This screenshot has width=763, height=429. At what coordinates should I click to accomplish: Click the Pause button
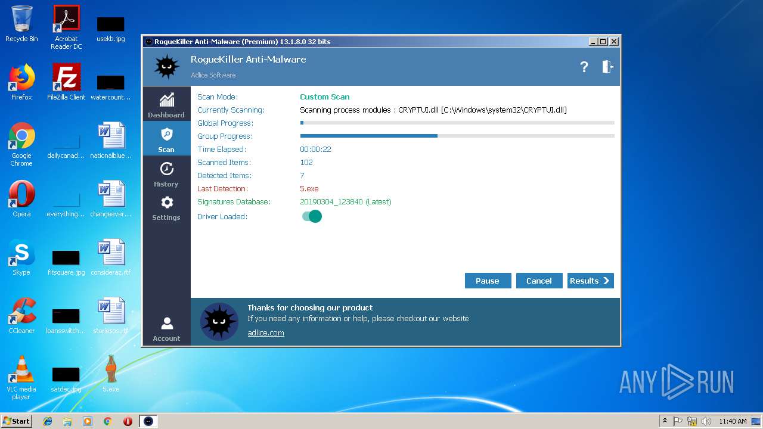click(x=488, y=281)
